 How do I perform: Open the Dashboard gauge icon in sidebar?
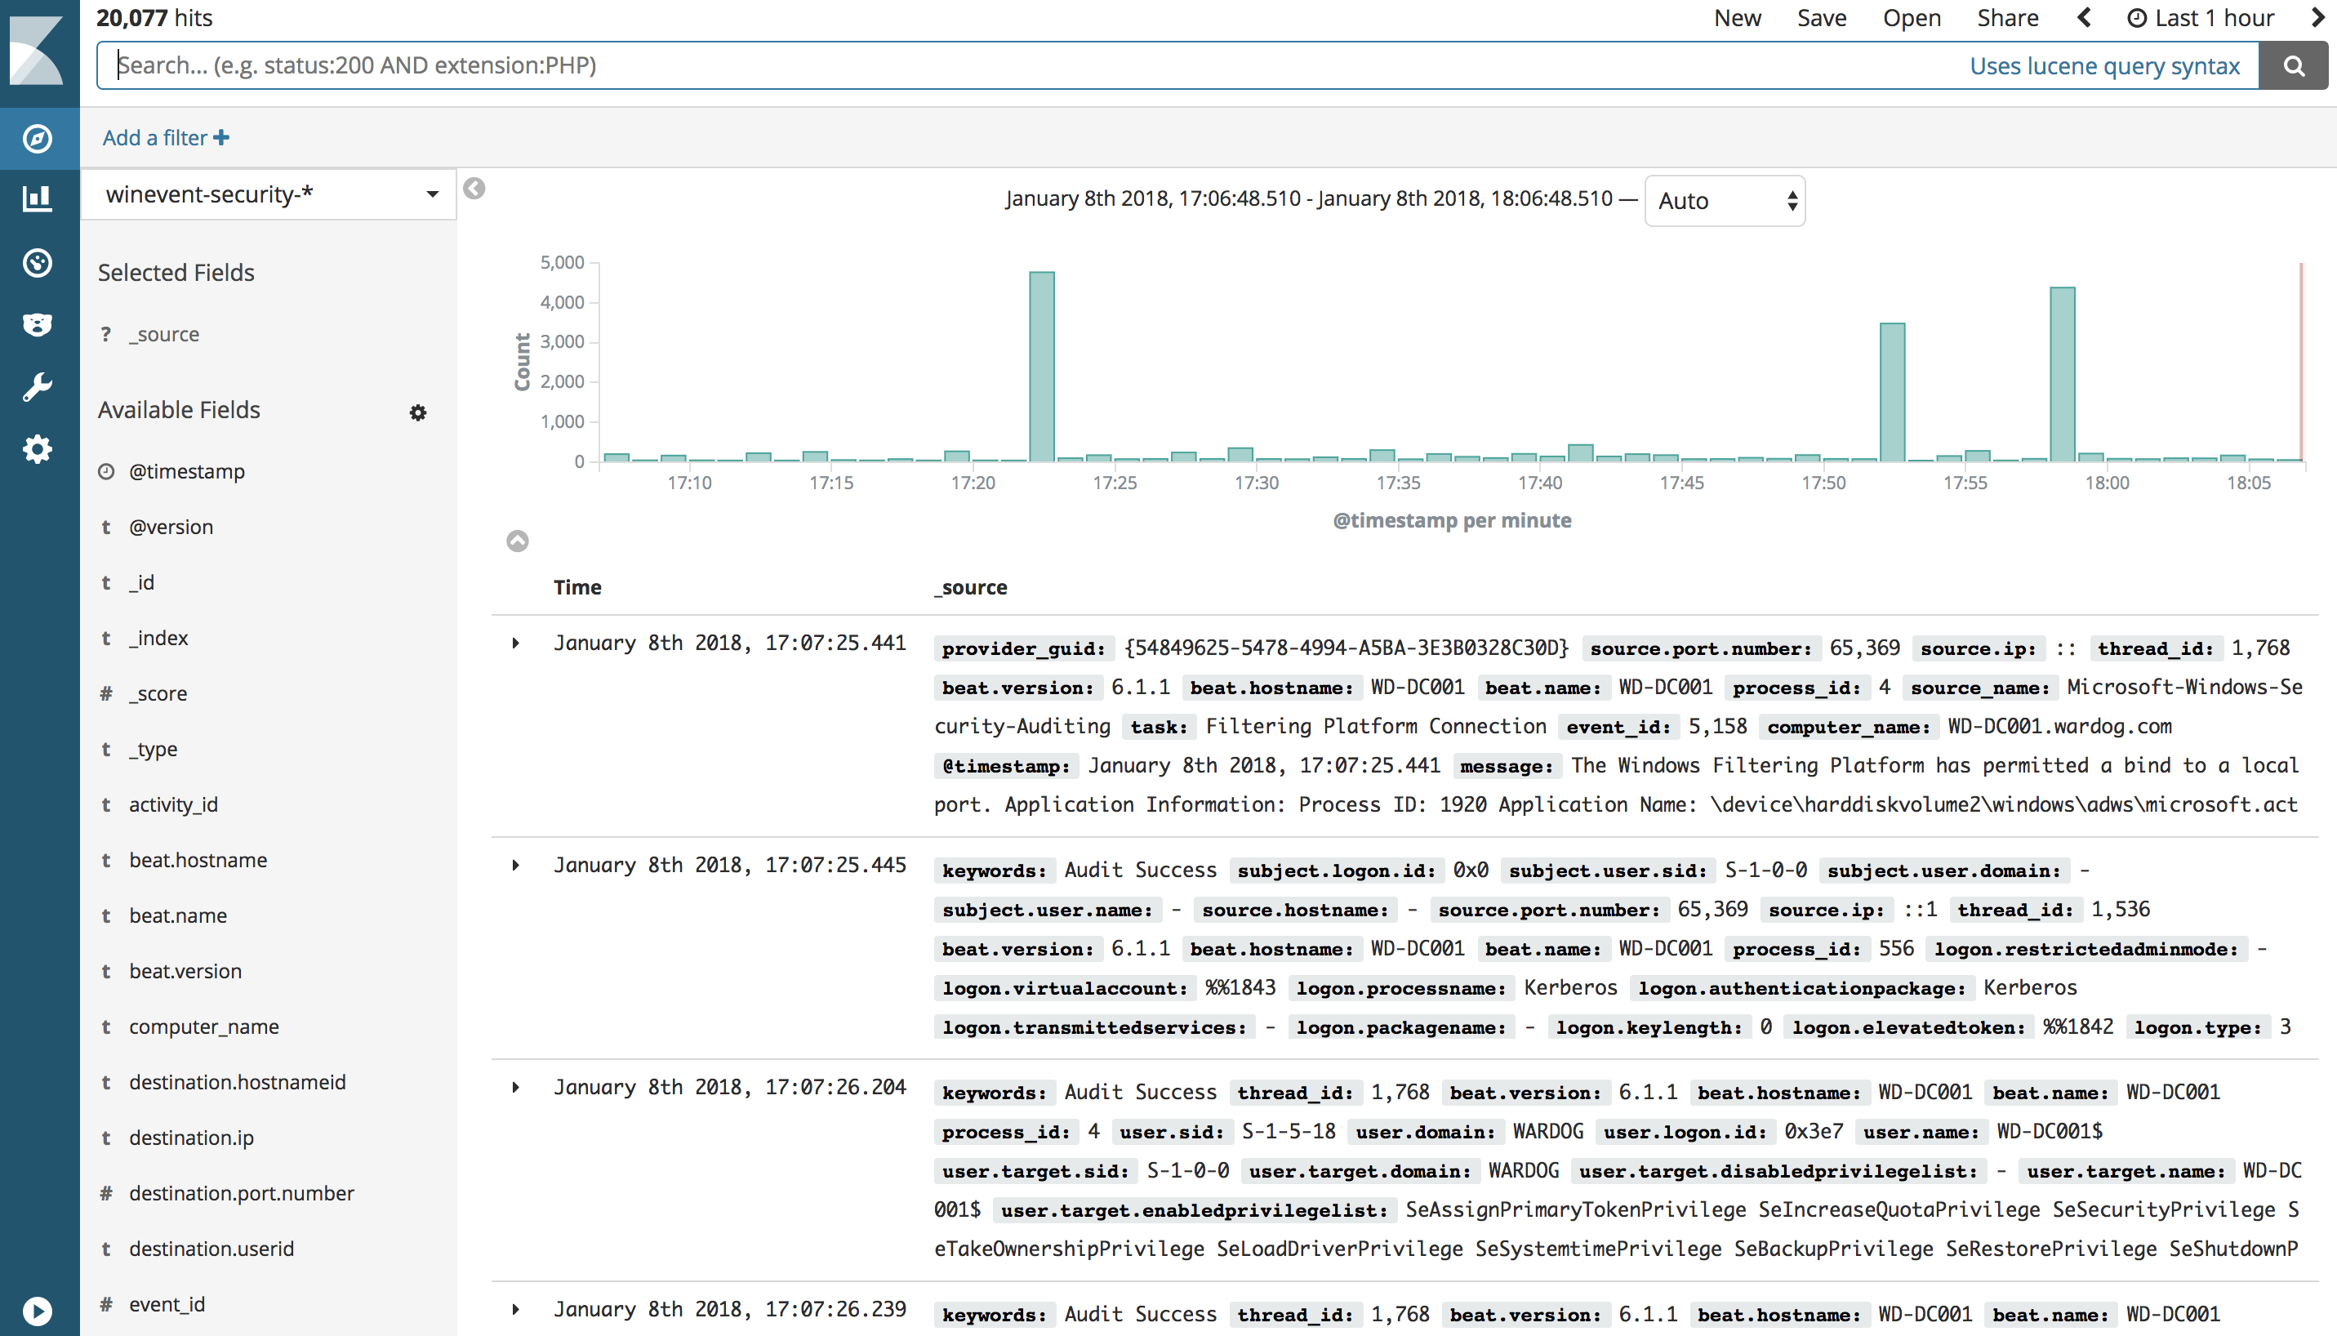point(38,263)
